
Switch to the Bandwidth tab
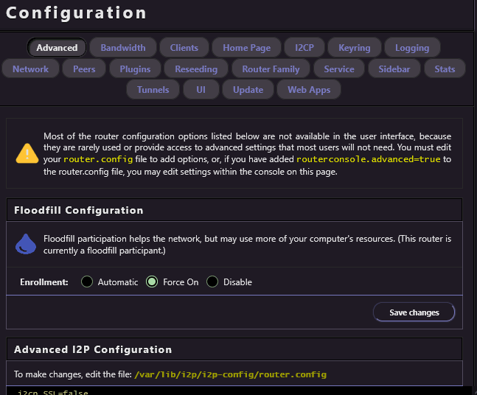pos(123,48)
